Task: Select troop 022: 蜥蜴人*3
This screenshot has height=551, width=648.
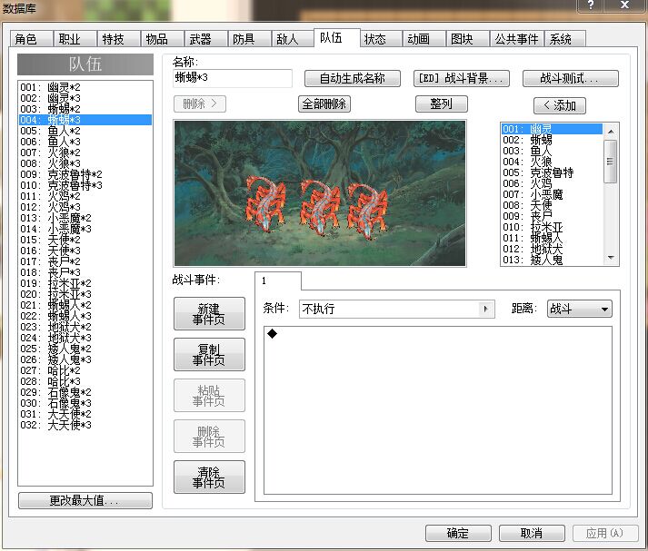Action: pyautogui.click(x=85, y=316)
